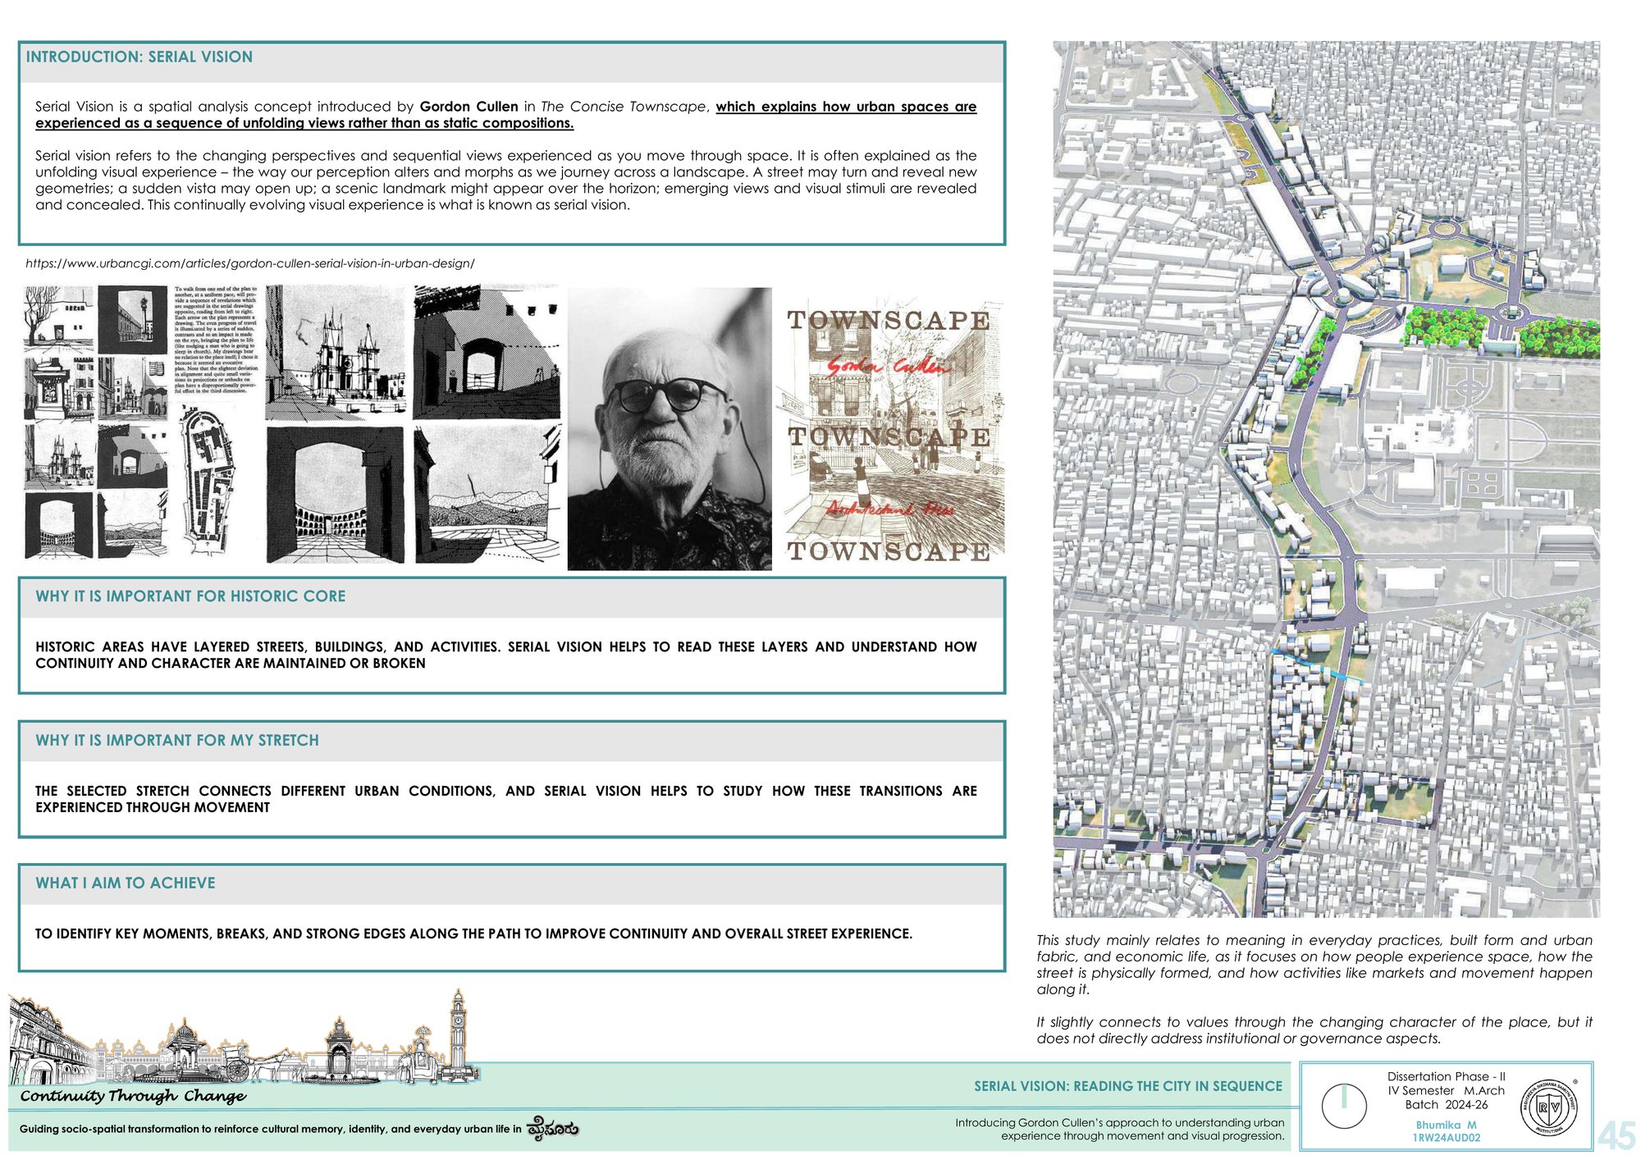Click the Introduction: Serial Vision heading

click(139, 57)
